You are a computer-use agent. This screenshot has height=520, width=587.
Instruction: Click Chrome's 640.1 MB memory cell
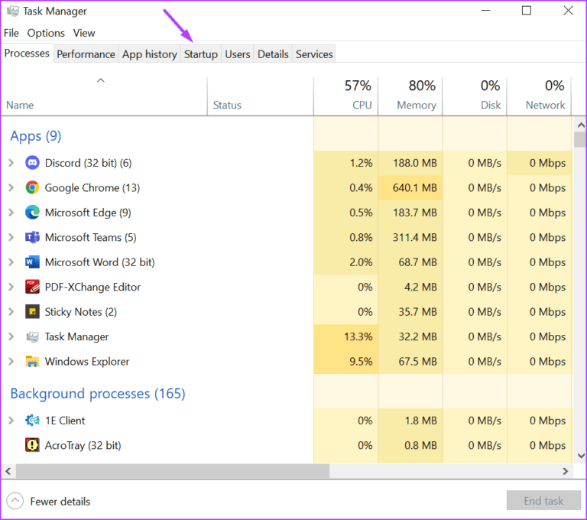[x=410, y=187]
